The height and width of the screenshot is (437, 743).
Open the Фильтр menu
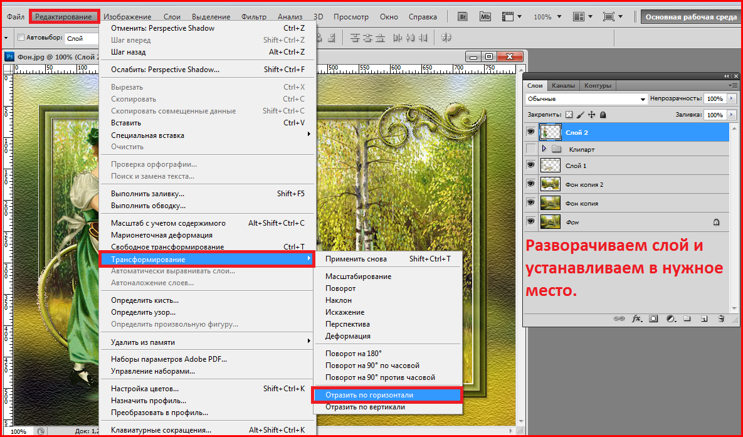[253, 16]
